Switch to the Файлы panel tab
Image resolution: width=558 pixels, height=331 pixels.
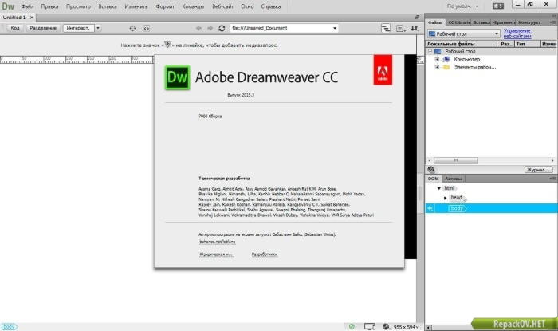435,22
